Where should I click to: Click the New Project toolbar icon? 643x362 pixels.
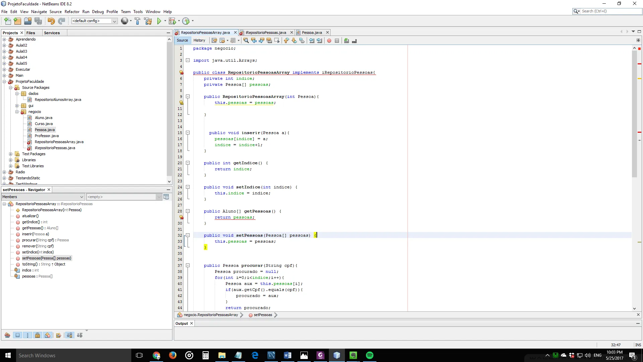[x=17, y=21]
